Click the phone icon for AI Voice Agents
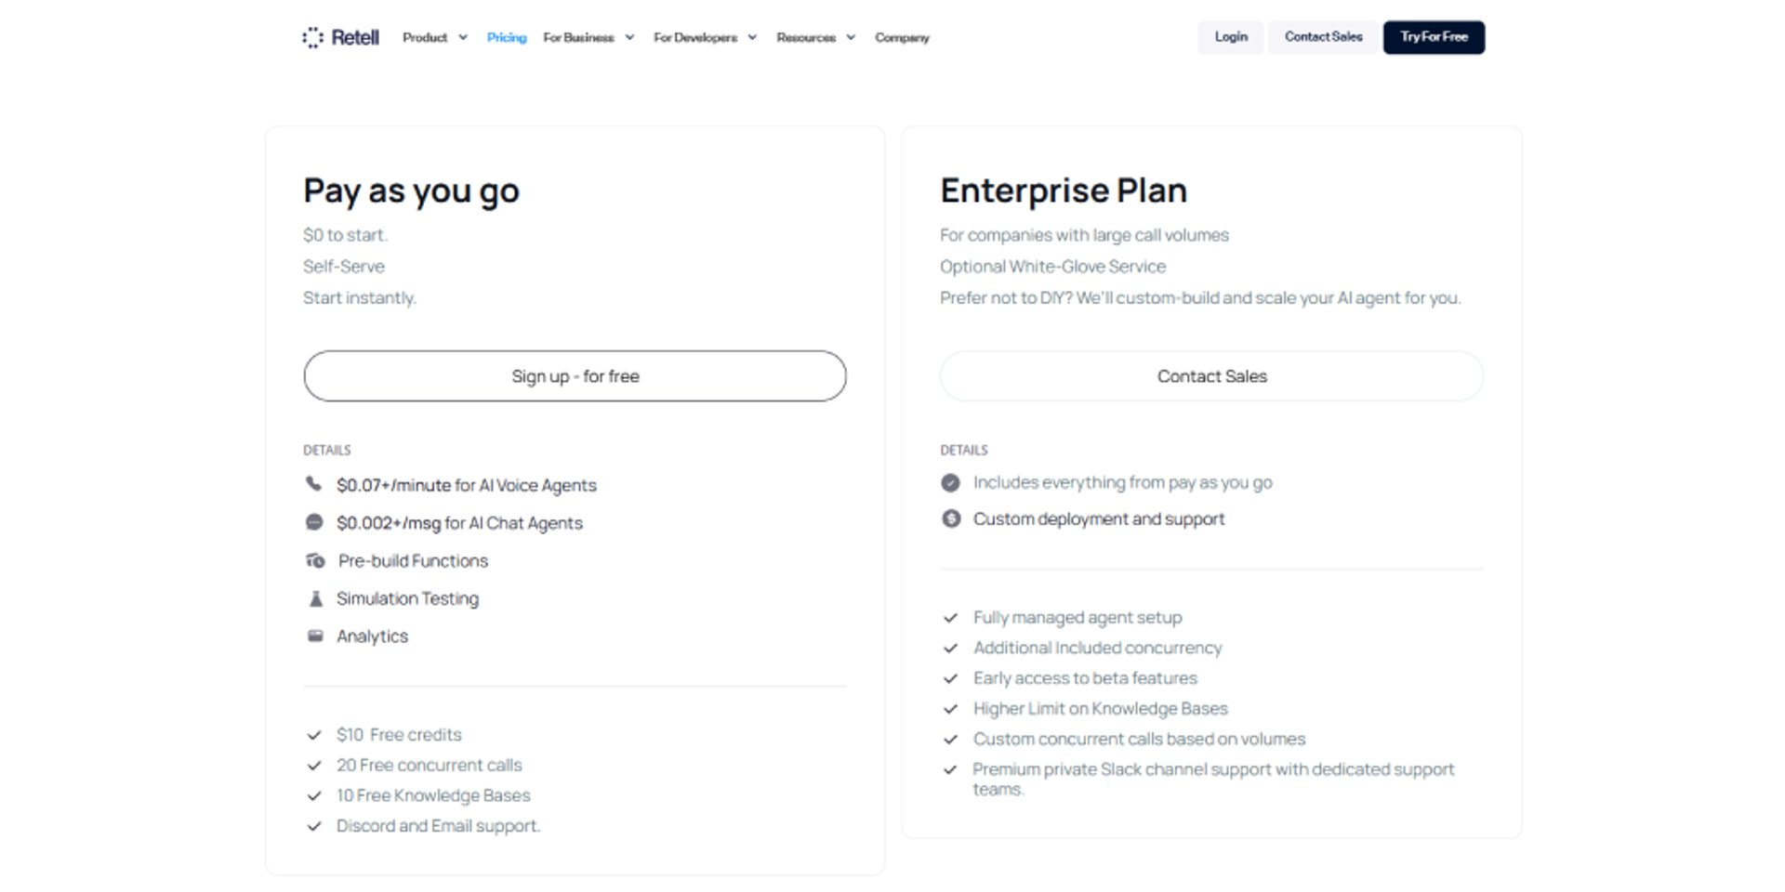Image resolution: width=1785 pixels, height=892 pixels. pyautogui.click(x=314, y=484)
